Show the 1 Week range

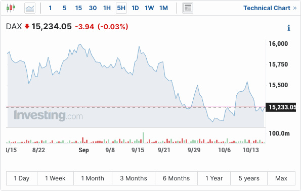click(x=55, y=178)
